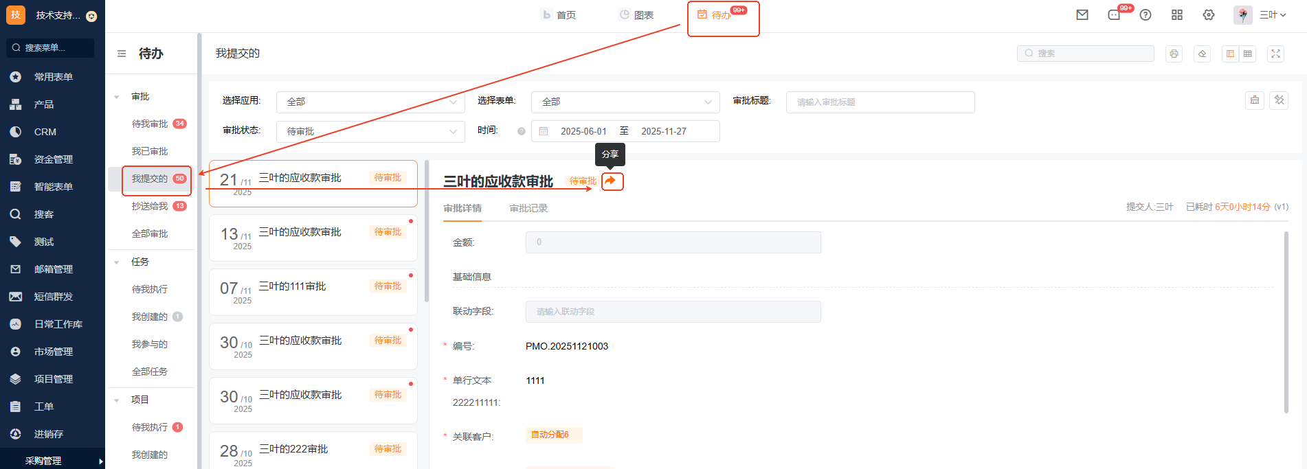The image size is (1307, 469).
Task: Click the approval list vertical scrollbar
Action: click(x=427, y=233)
